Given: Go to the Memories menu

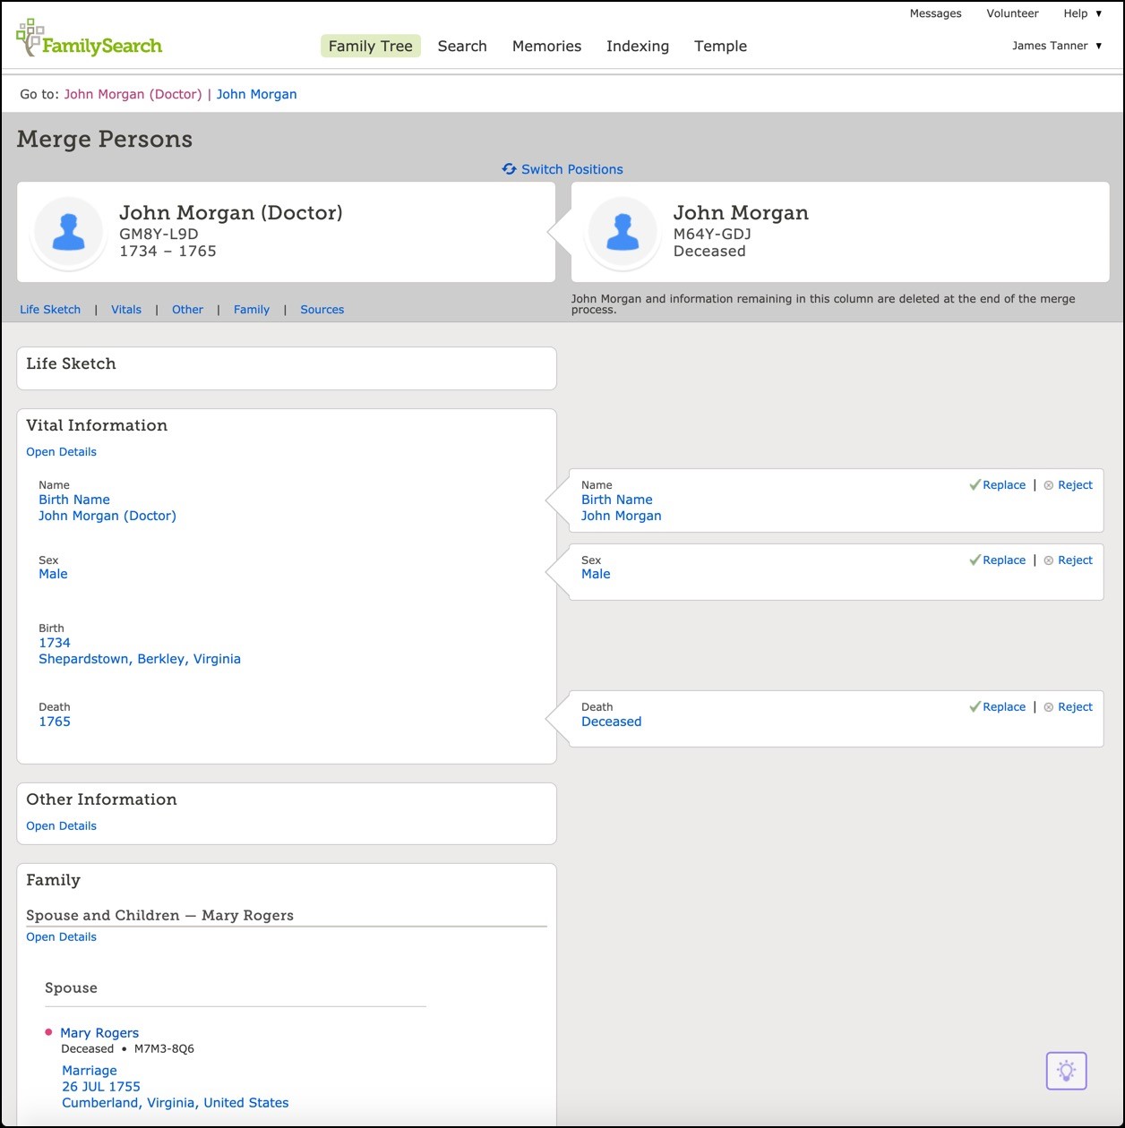Looking at the screenshot, I should click(546, 47).
